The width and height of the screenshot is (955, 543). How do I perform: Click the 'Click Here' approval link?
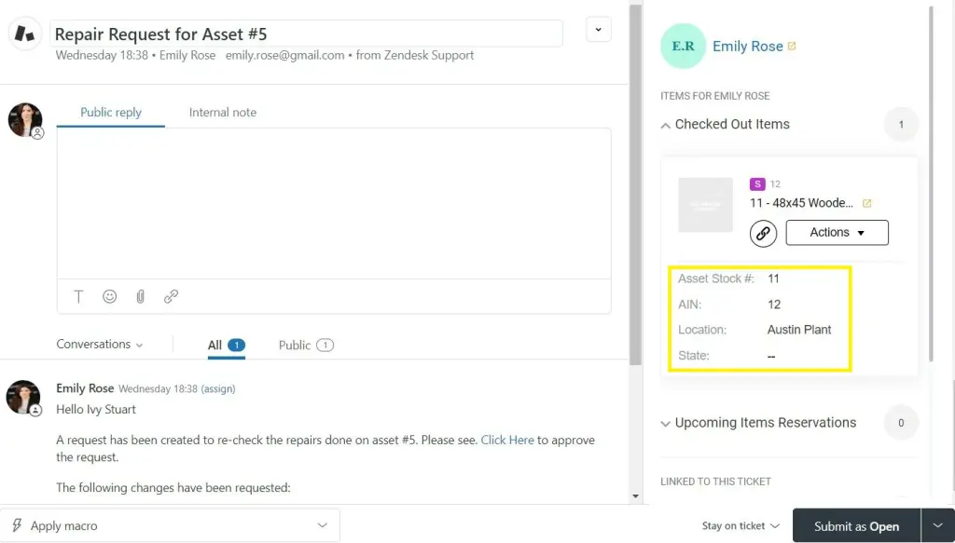(507, 440)
